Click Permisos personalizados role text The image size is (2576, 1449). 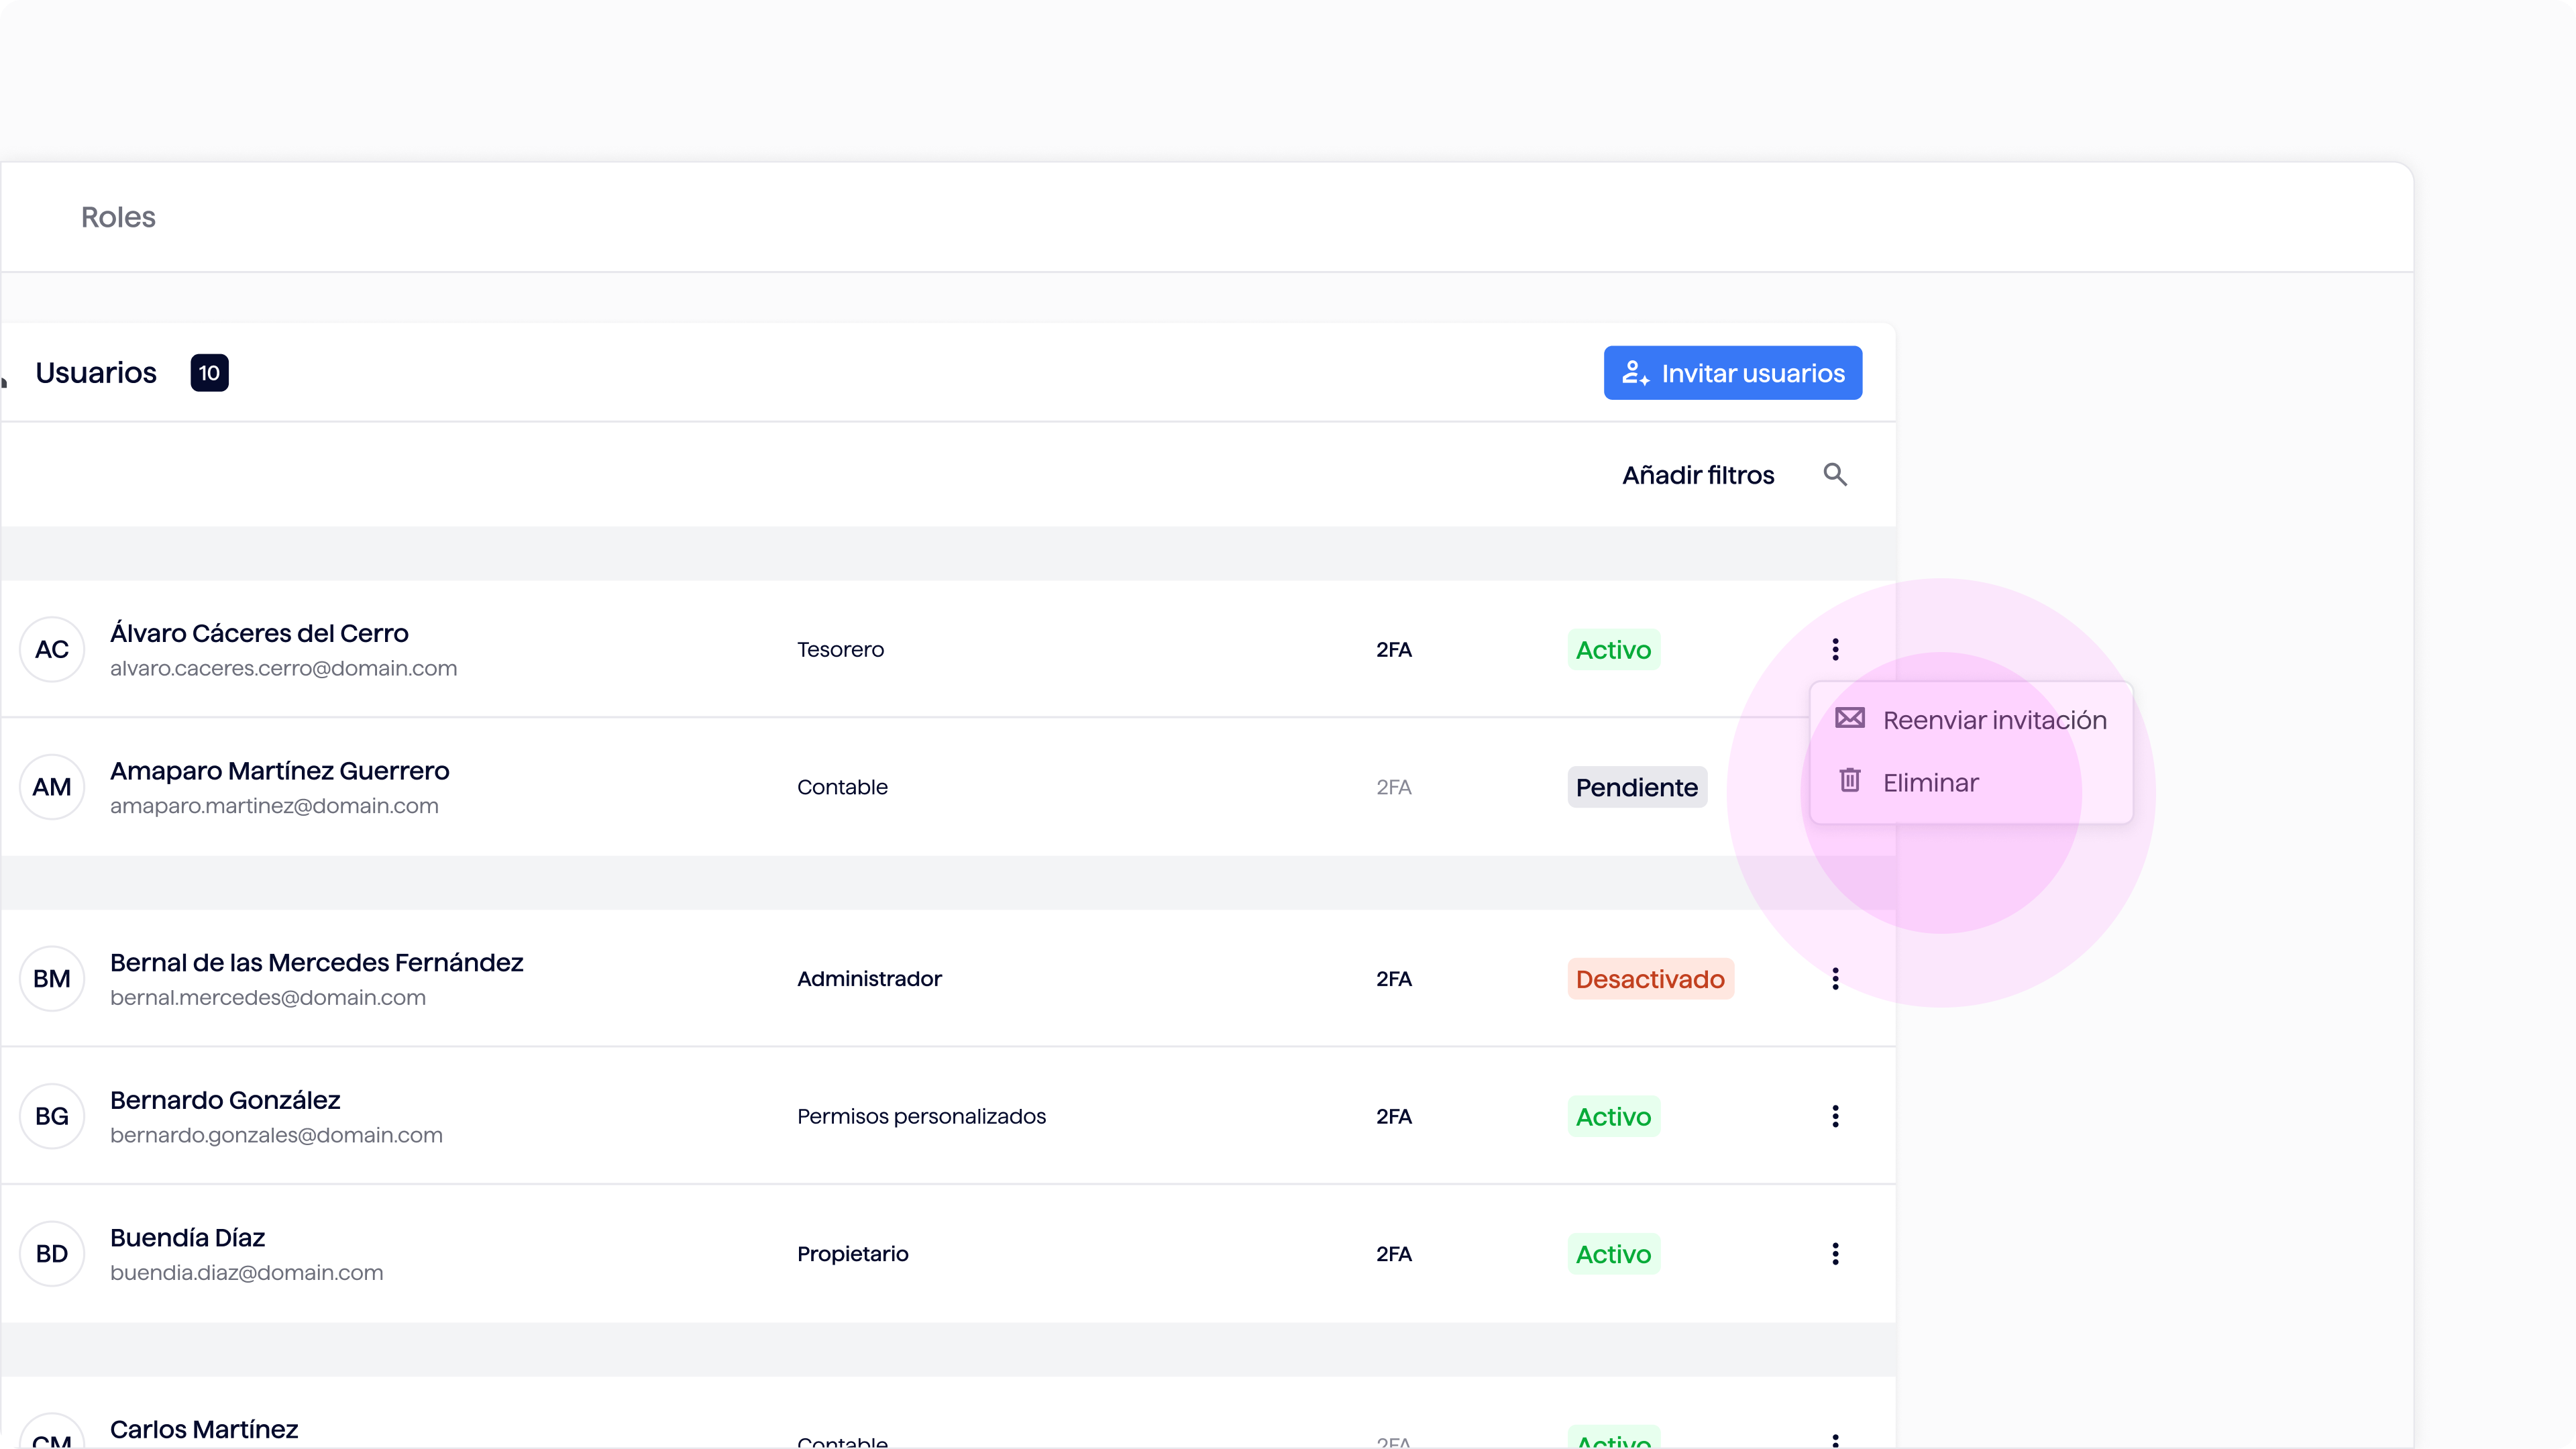(x=921, y=1116)
